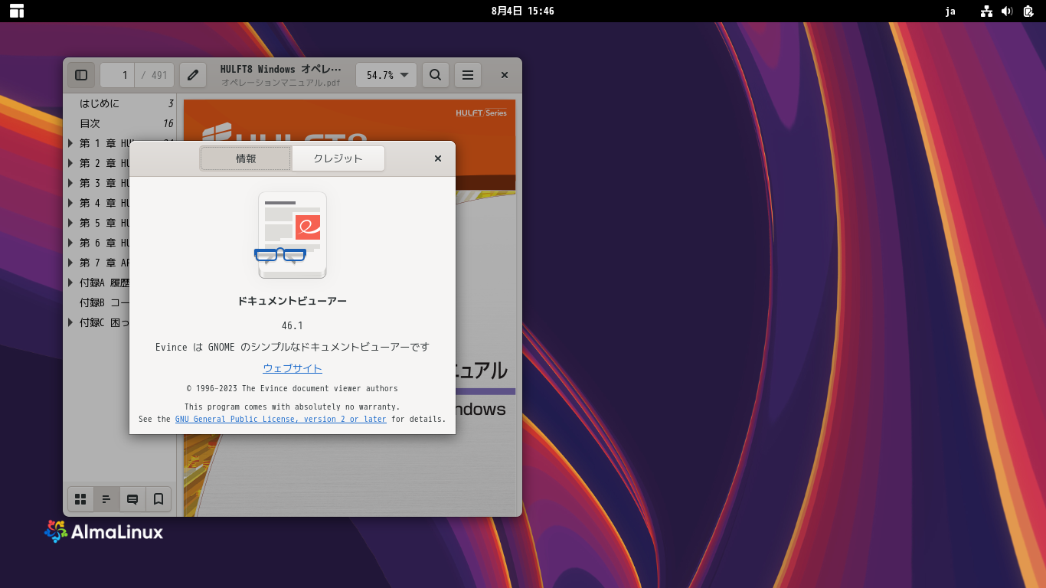Image resolution: width=1046 pixels, height=588 pixels.
Task: Expand the 付録C outline entry
Action: [71, 322]
